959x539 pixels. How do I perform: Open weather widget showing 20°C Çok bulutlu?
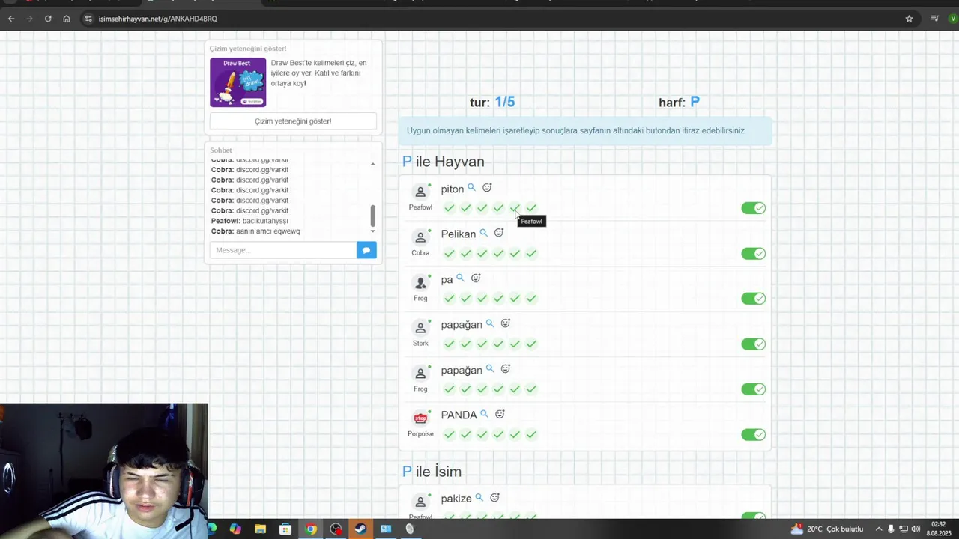(x=827, y=529)
